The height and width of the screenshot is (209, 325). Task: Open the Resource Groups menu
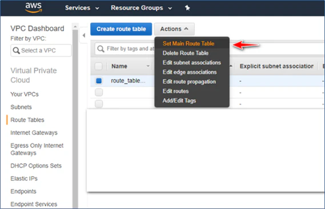pos(141,8)
